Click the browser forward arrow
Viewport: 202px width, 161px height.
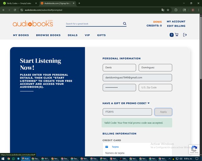pyautogui.click(x=9, y=10)
